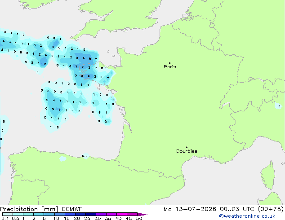Click the legend value label "0.1"

click(x=5, y=218)
